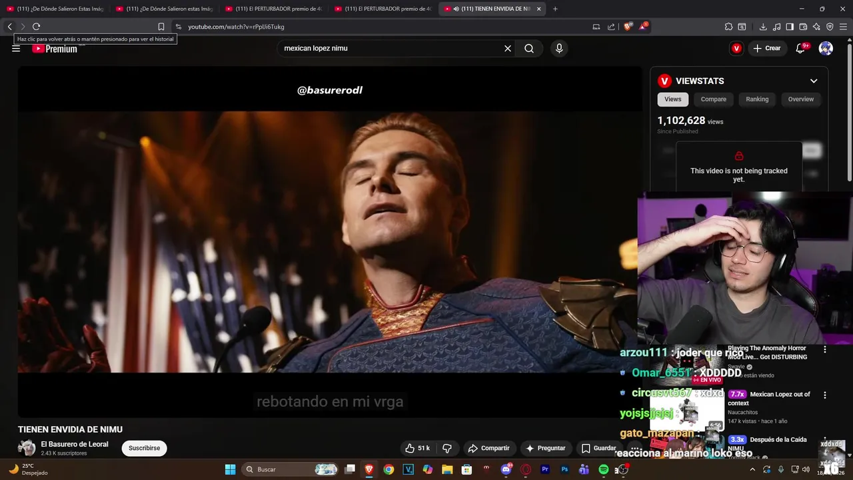
Task: Open the Windows Start menu
Action: click(x=230, y=469)
